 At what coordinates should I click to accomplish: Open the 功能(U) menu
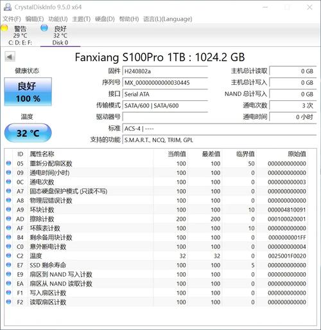coord(58,19)
